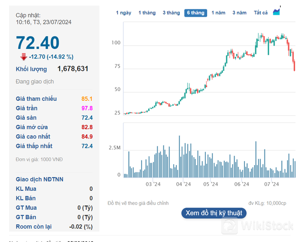The image size is (298, 242).
Task: Click the red down arrow price indicator
Action: tap(23, 57)
